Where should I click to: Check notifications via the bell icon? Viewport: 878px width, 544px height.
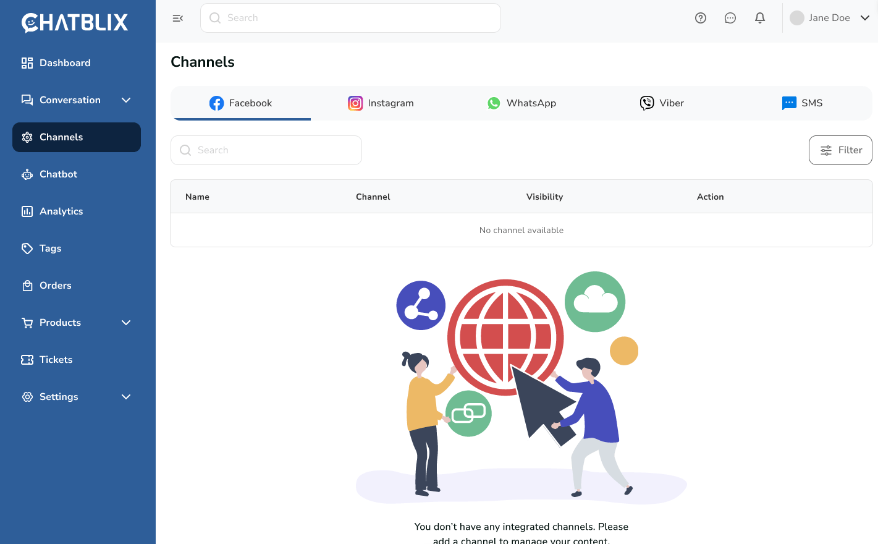(759, 17)
